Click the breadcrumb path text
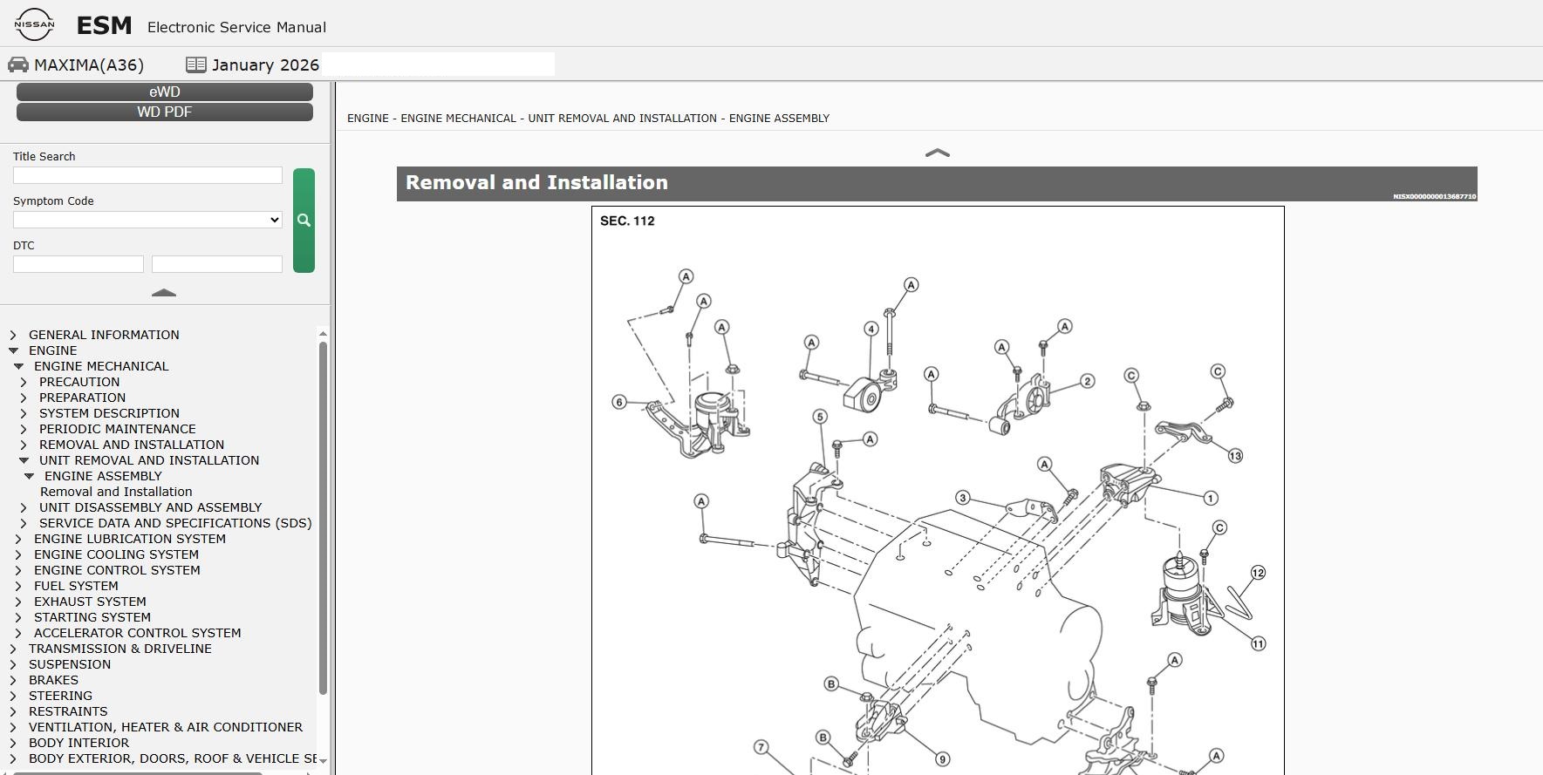 (x=588, y=118)
